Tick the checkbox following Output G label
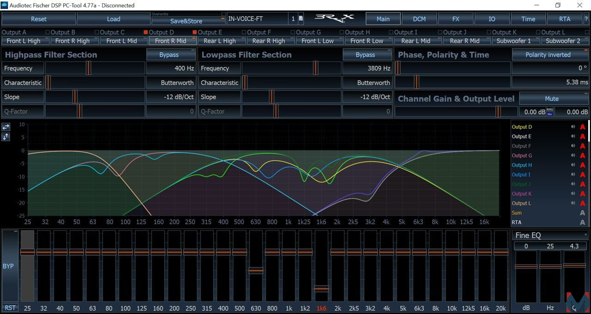Image resolution: width=591 pixels, height=314 pixels. (342, 32)
